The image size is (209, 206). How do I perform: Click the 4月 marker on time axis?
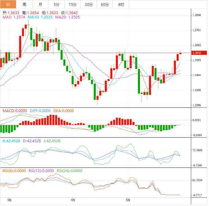pyautogui.click(x=73, y=199)
